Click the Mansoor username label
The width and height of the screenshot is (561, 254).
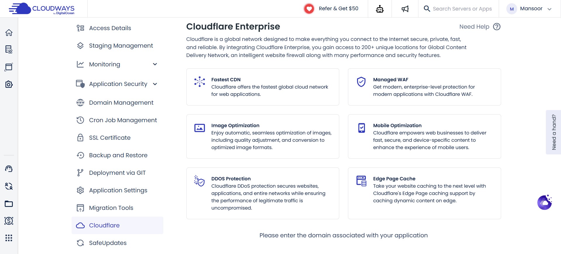[531, 8]
